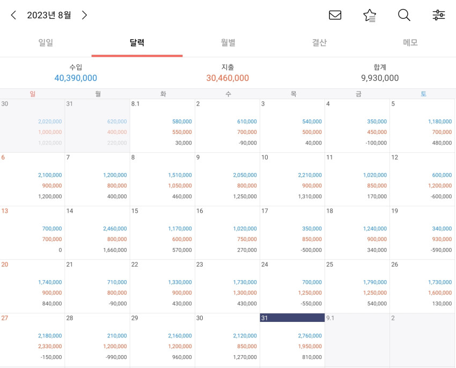Screen dimensions: 456x368
Task: Select August 14 calendar cell
Action: [98, 233]
